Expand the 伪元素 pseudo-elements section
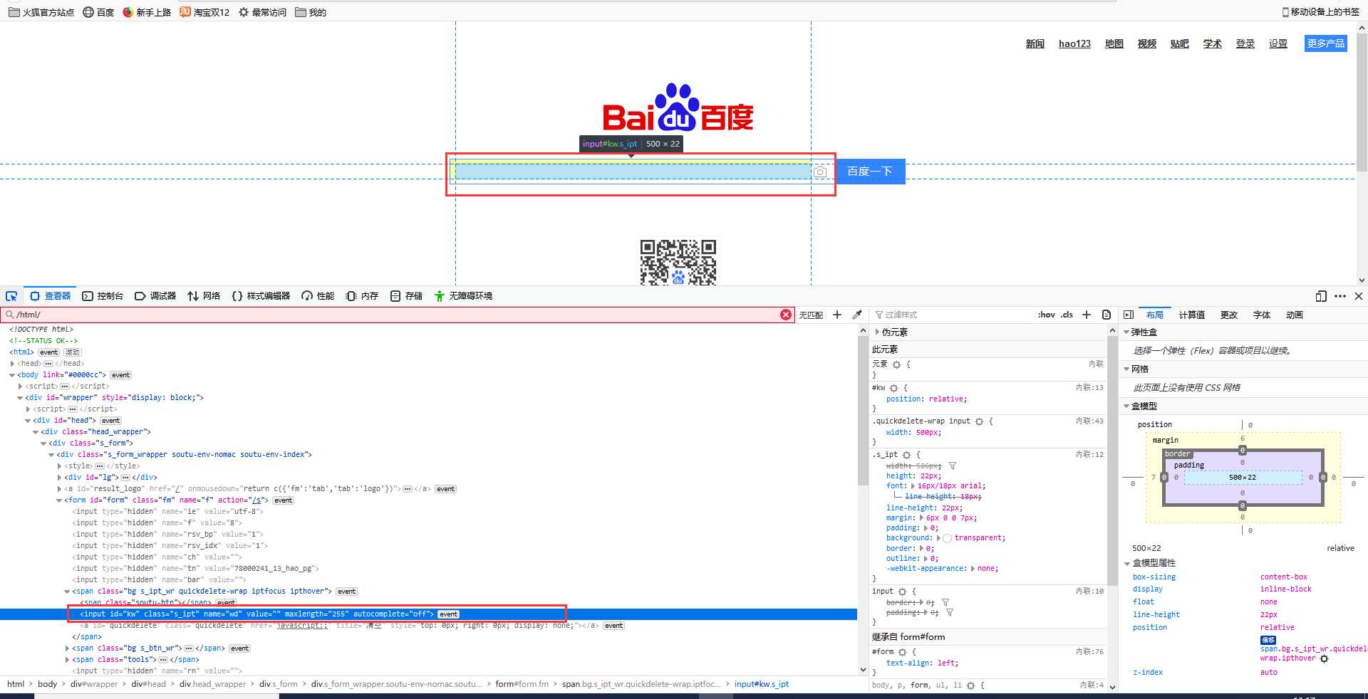The height and width of the screenshot is (699, 1368). [877, 332]
